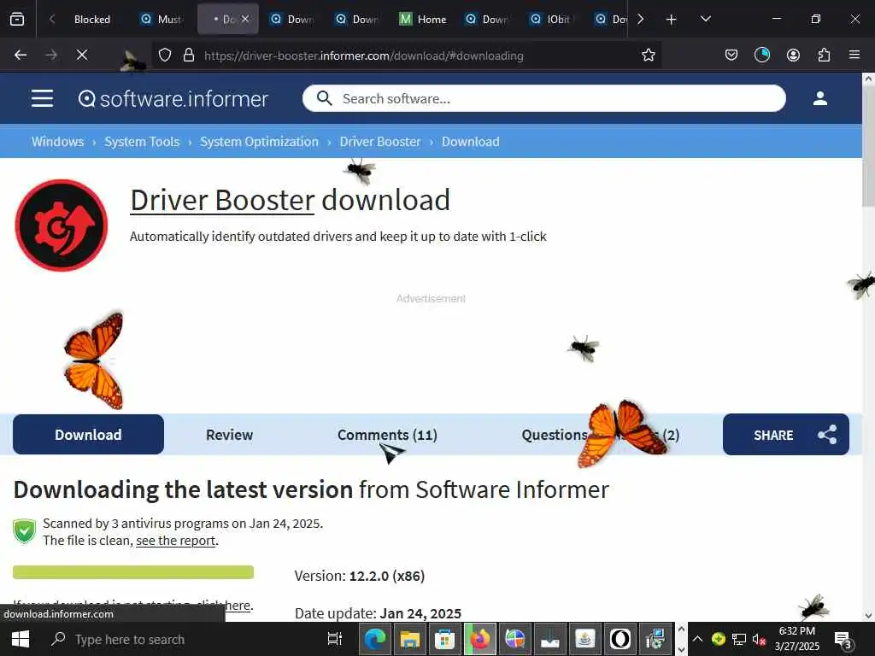Screen dimensions: 875x656
Task: Open a new tab with plus
Action: 672,20
